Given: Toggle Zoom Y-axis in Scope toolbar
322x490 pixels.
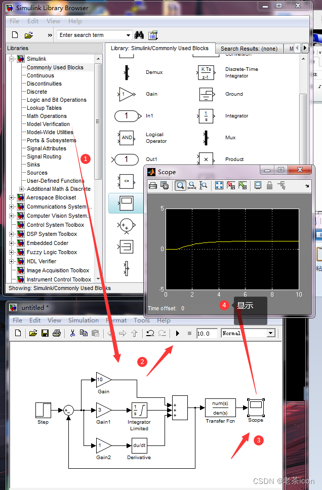Looking at the screenshot, I should pyautogui.click(x=204, y=186).
